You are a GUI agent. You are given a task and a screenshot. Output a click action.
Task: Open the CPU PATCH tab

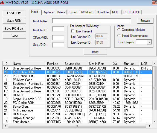132,12
